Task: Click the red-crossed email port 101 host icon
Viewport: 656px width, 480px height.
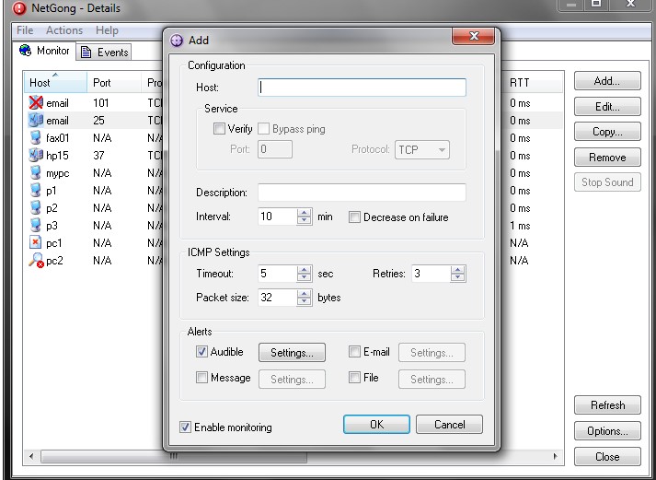Action: point(36,102)
